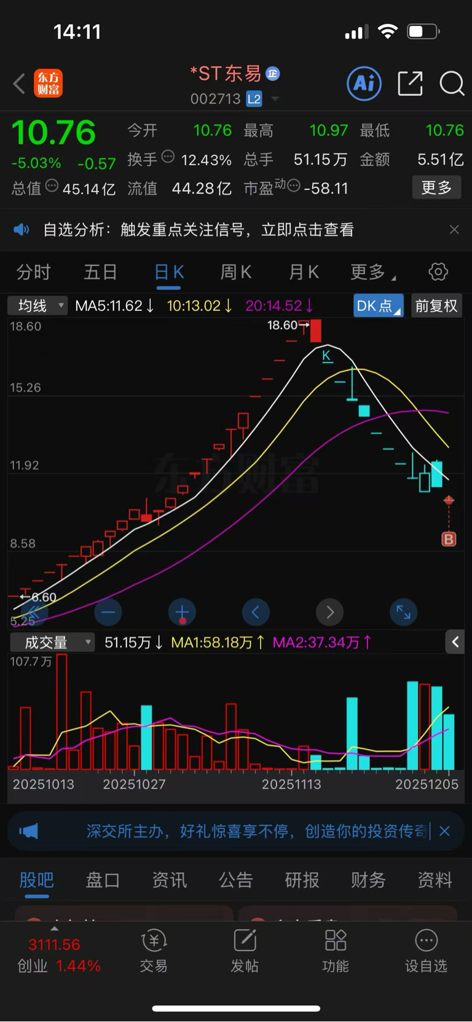472x1022 pixels.
Task: Open the 盘口 tab
Action: coord(103,880)
